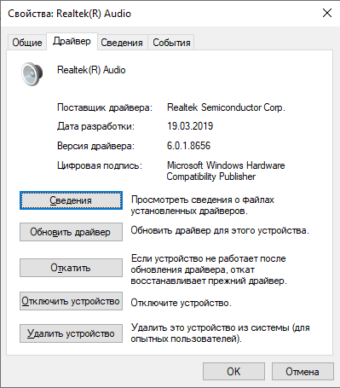
Task: Click the Цифровая подпись label
Action: point(100,165)
